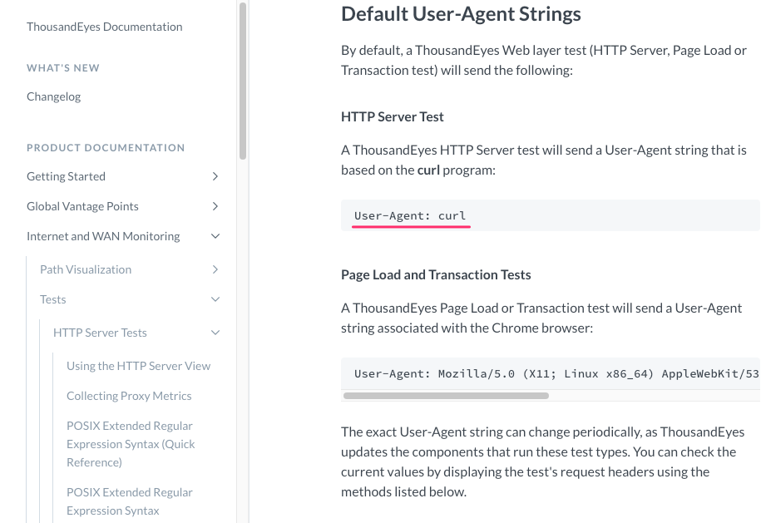Click the WHAT'S NEW section label
761x523 pixels.
pos(63,68)
